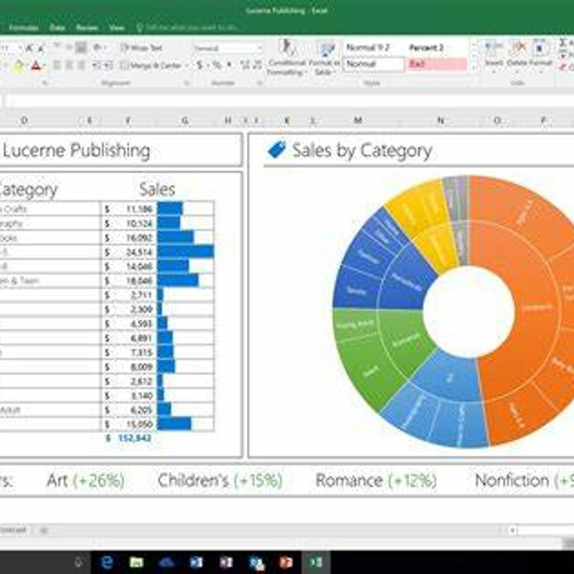This screenshot has width=574, height=574.
Task: Click the Decrease Decimal icon
Action: 257,65
